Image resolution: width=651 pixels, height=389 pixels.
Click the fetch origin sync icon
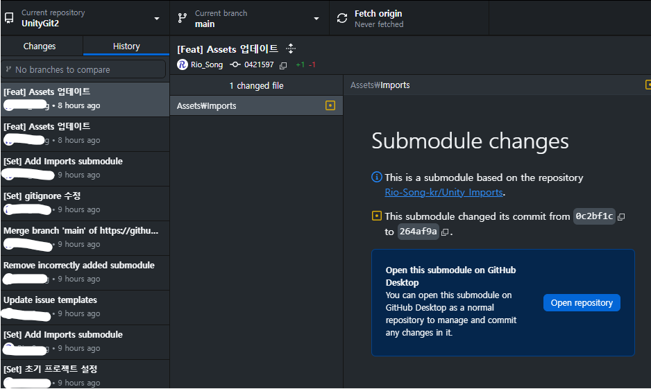click(342, 18)
